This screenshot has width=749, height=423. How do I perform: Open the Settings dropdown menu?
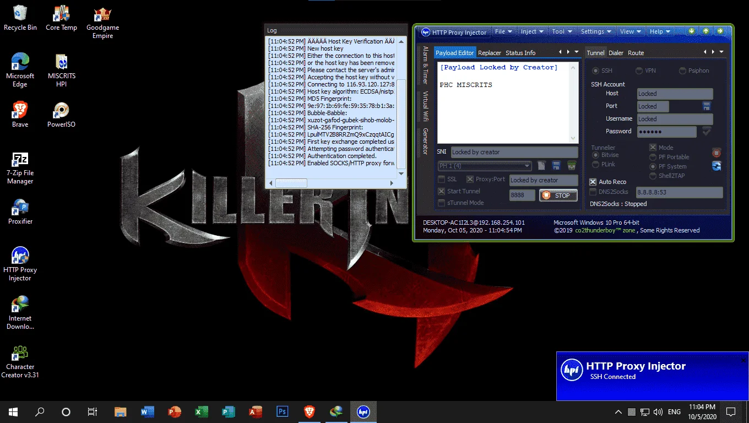pyautogui.click(x=596, y=32)
